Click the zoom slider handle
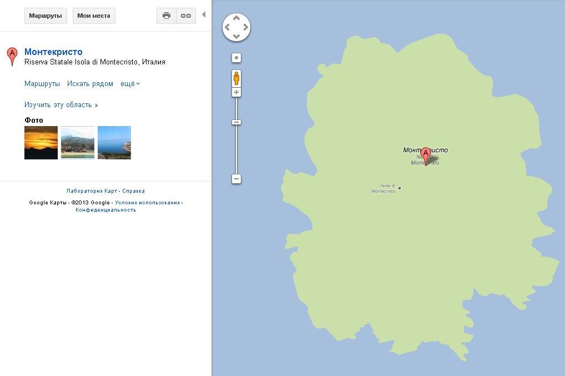The image size is (565, 376). click(236, 122)
